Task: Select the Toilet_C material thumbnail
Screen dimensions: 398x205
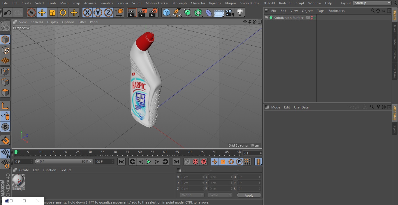Action: (18, 182)
